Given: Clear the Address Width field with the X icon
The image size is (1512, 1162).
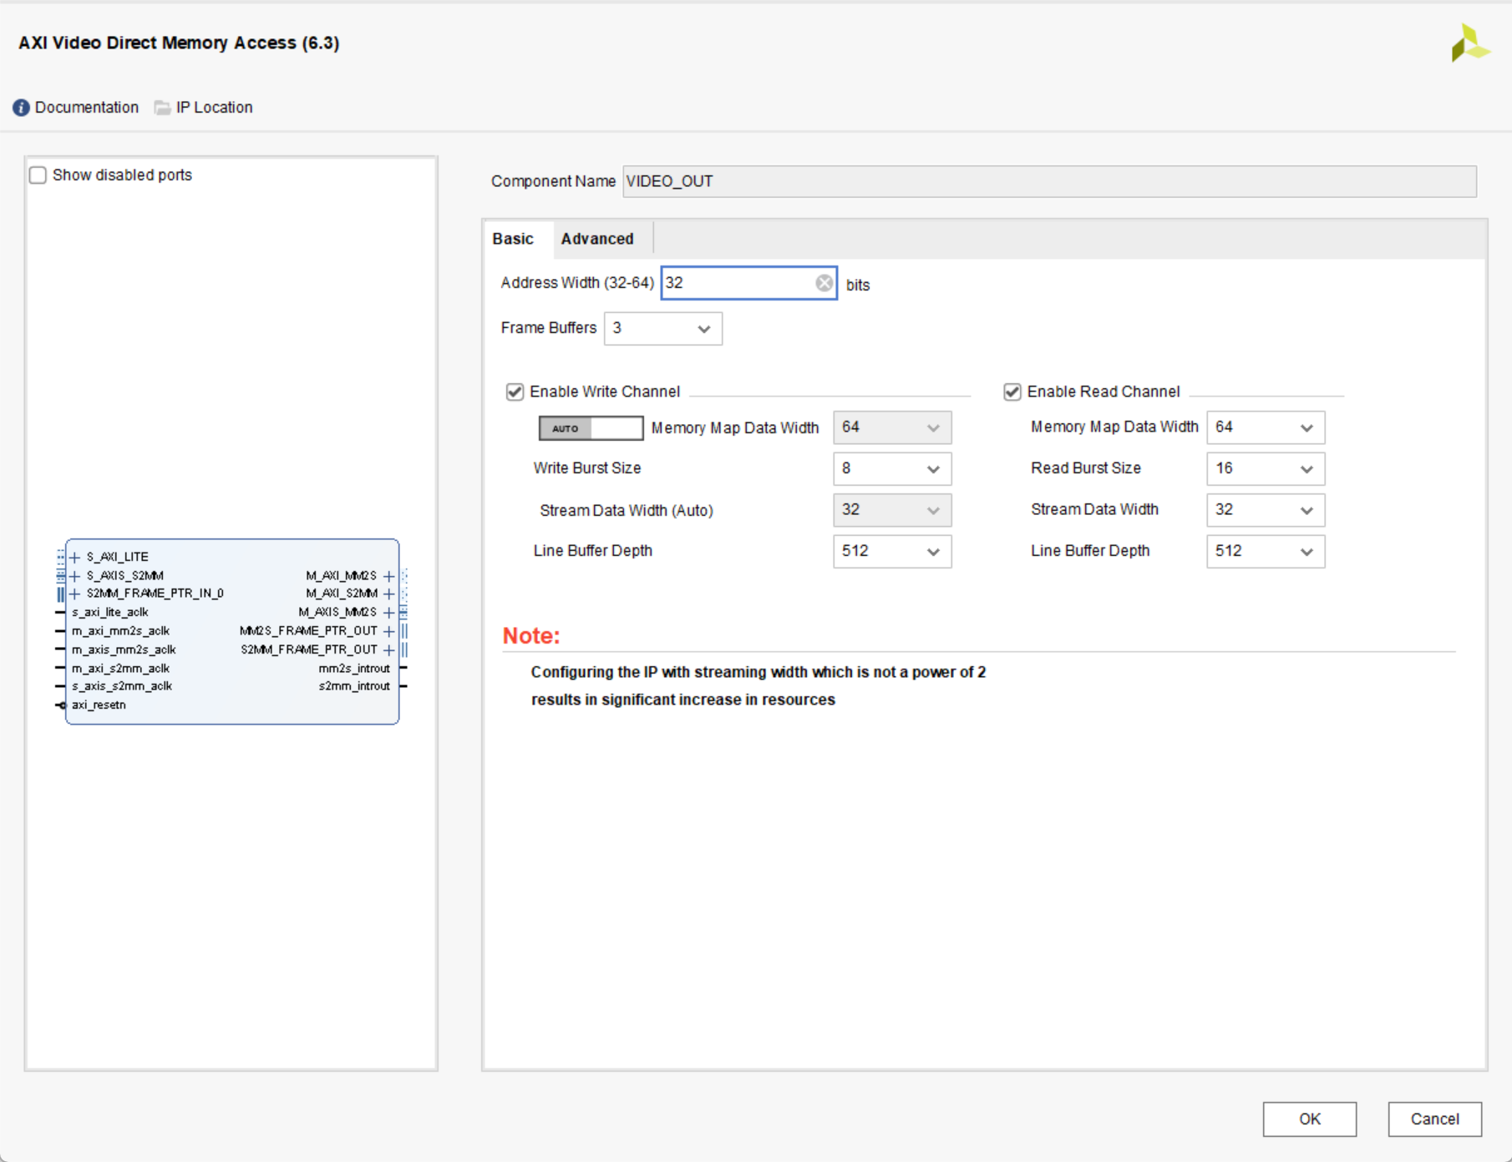Looking at the screenshot, I should point(824,283).
